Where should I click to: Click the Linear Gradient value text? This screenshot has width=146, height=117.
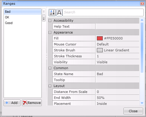[x=116, y=50]
